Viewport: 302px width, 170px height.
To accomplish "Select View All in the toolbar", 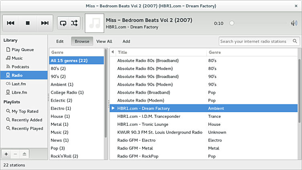I will pos(104,41).
